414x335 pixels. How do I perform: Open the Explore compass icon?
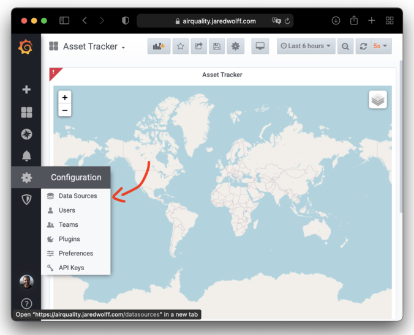[x=26, y=134]
